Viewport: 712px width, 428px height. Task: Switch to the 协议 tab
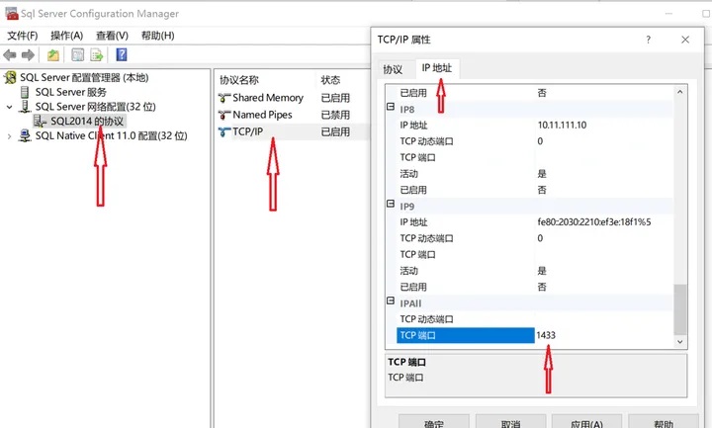click(x=393, y=69)
